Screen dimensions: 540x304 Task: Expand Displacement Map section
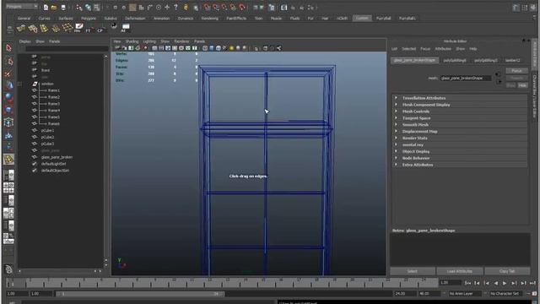tap(396, 132)
